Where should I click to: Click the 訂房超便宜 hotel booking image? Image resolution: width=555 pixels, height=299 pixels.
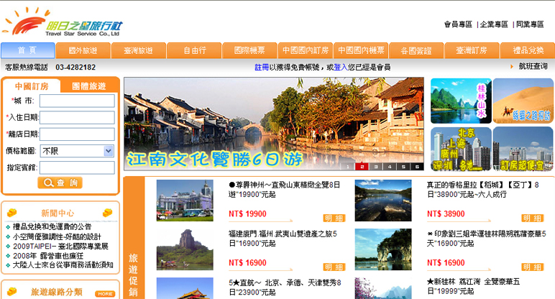(x=523, y=148)
